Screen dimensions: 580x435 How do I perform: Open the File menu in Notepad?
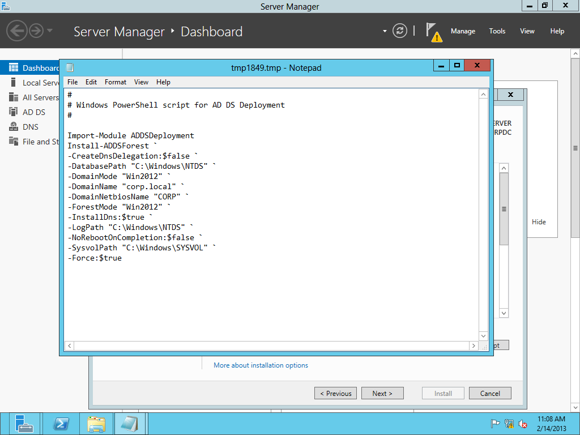[x=72, y=82]
